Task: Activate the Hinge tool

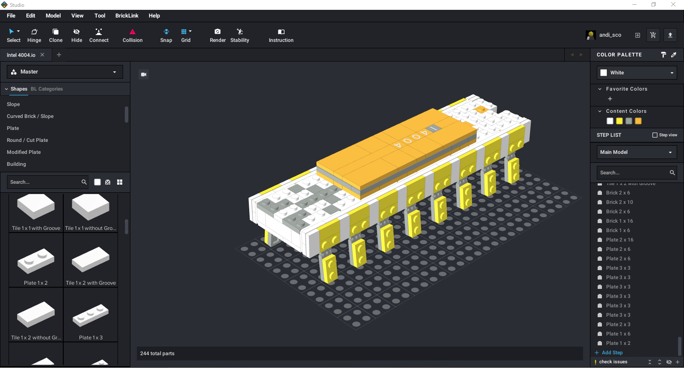Action: [x=34, y=35]
